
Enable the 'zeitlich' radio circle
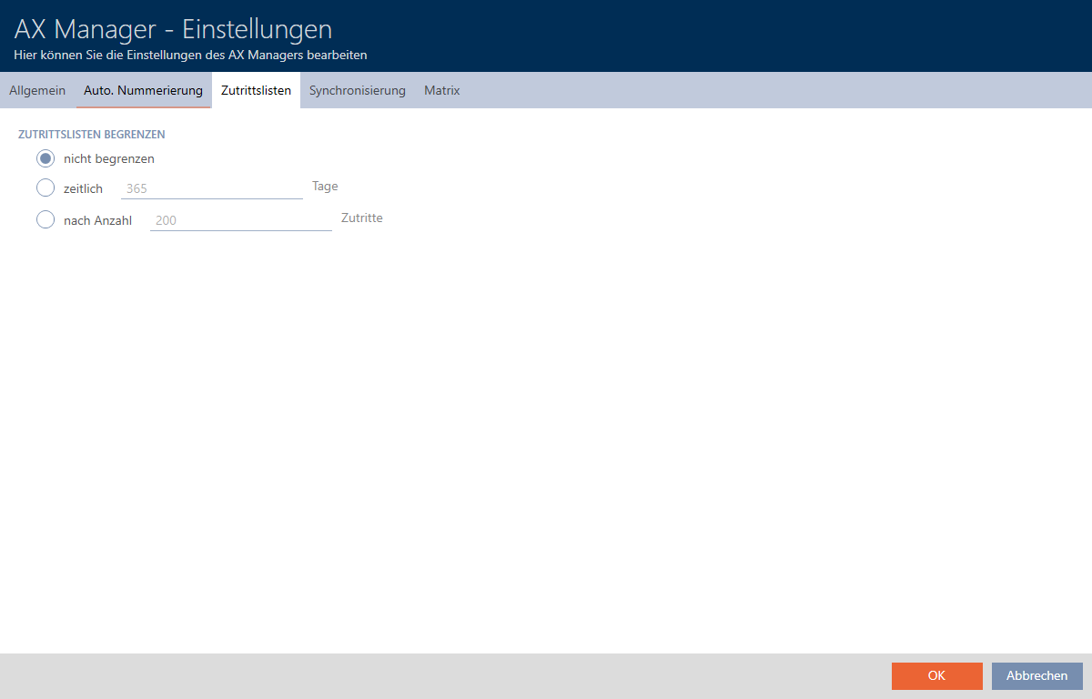point(45,188)
